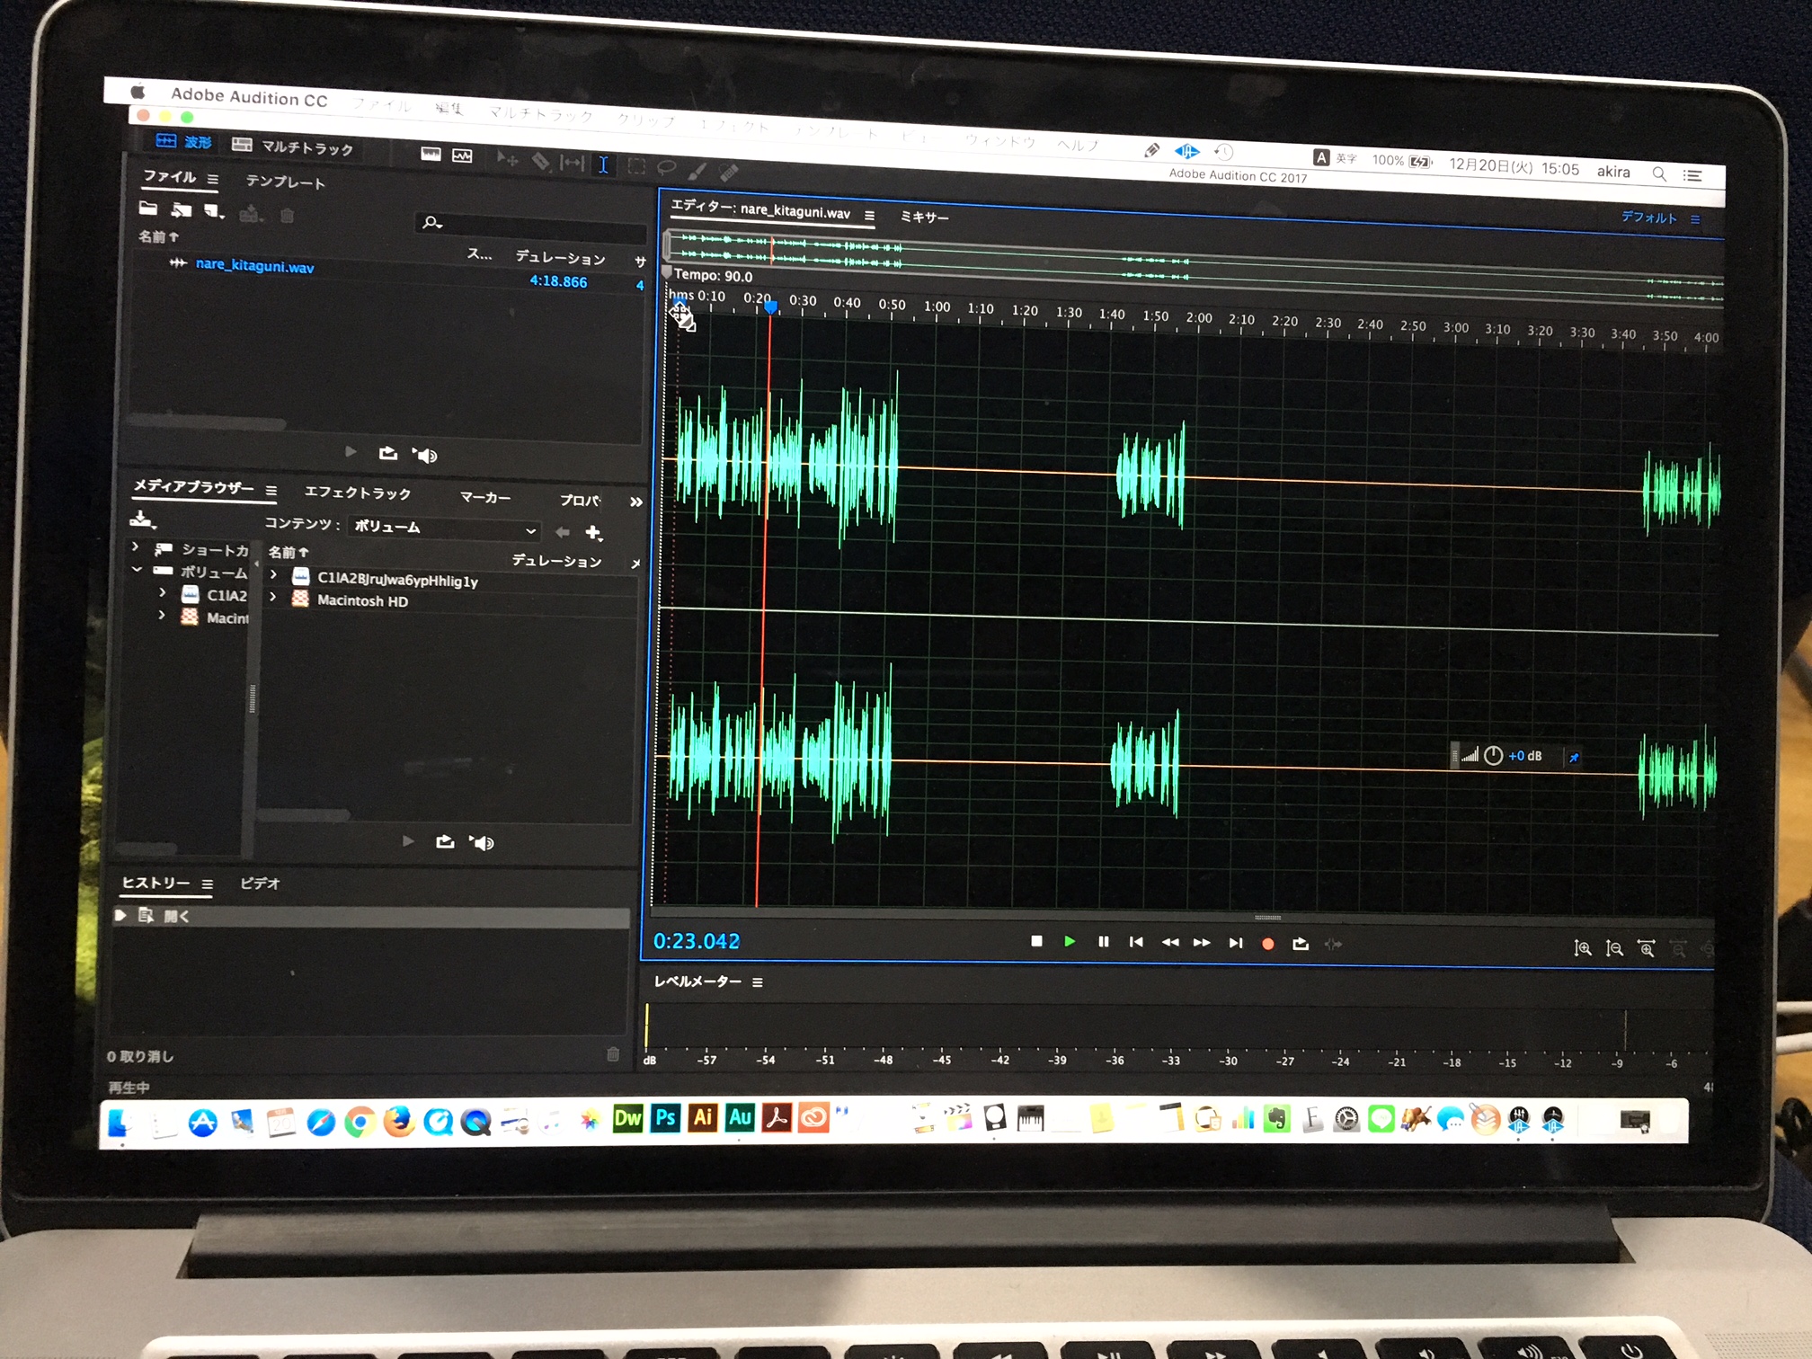This screenshot has height=1359, width=1812.
Task: Open the レベルメーター panel menu
Action: (758, 982)
